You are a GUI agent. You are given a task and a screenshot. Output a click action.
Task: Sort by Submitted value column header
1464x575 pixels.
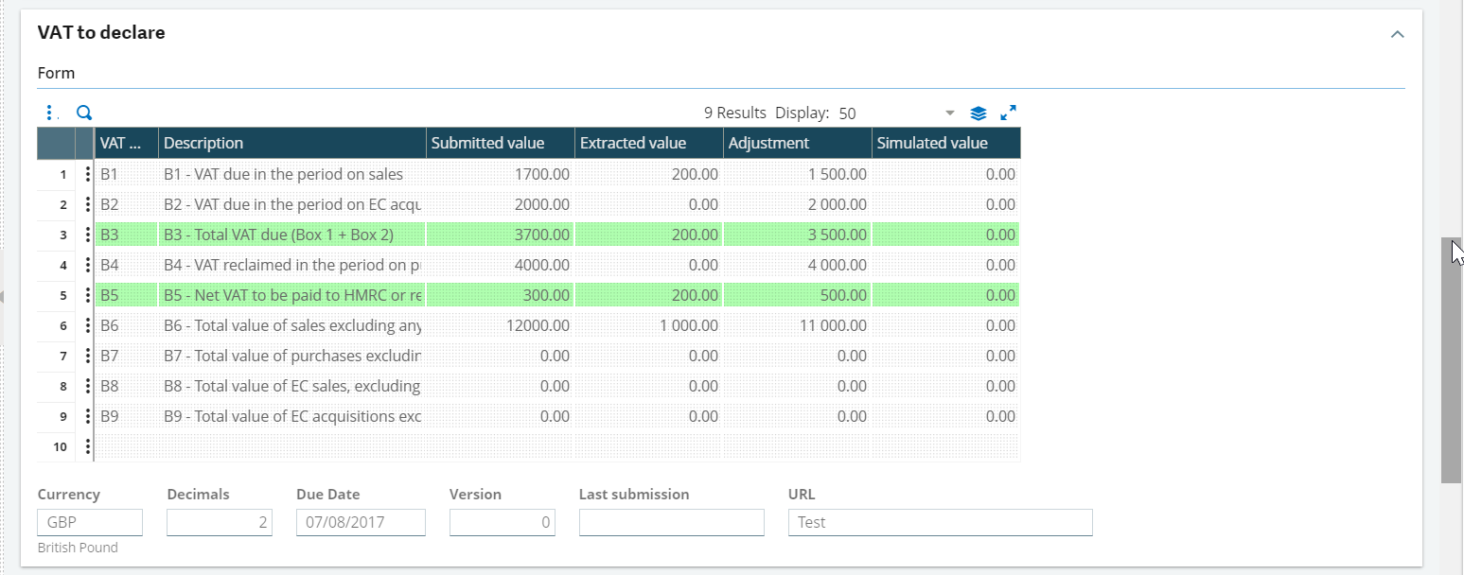pyautogui.click(x=499, y=144)
